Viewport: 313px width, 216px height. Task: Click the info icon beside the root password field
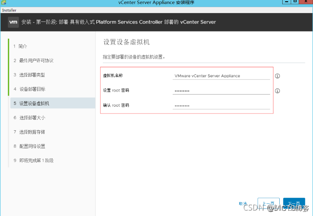pyautogui.click(x=277, y=91)
